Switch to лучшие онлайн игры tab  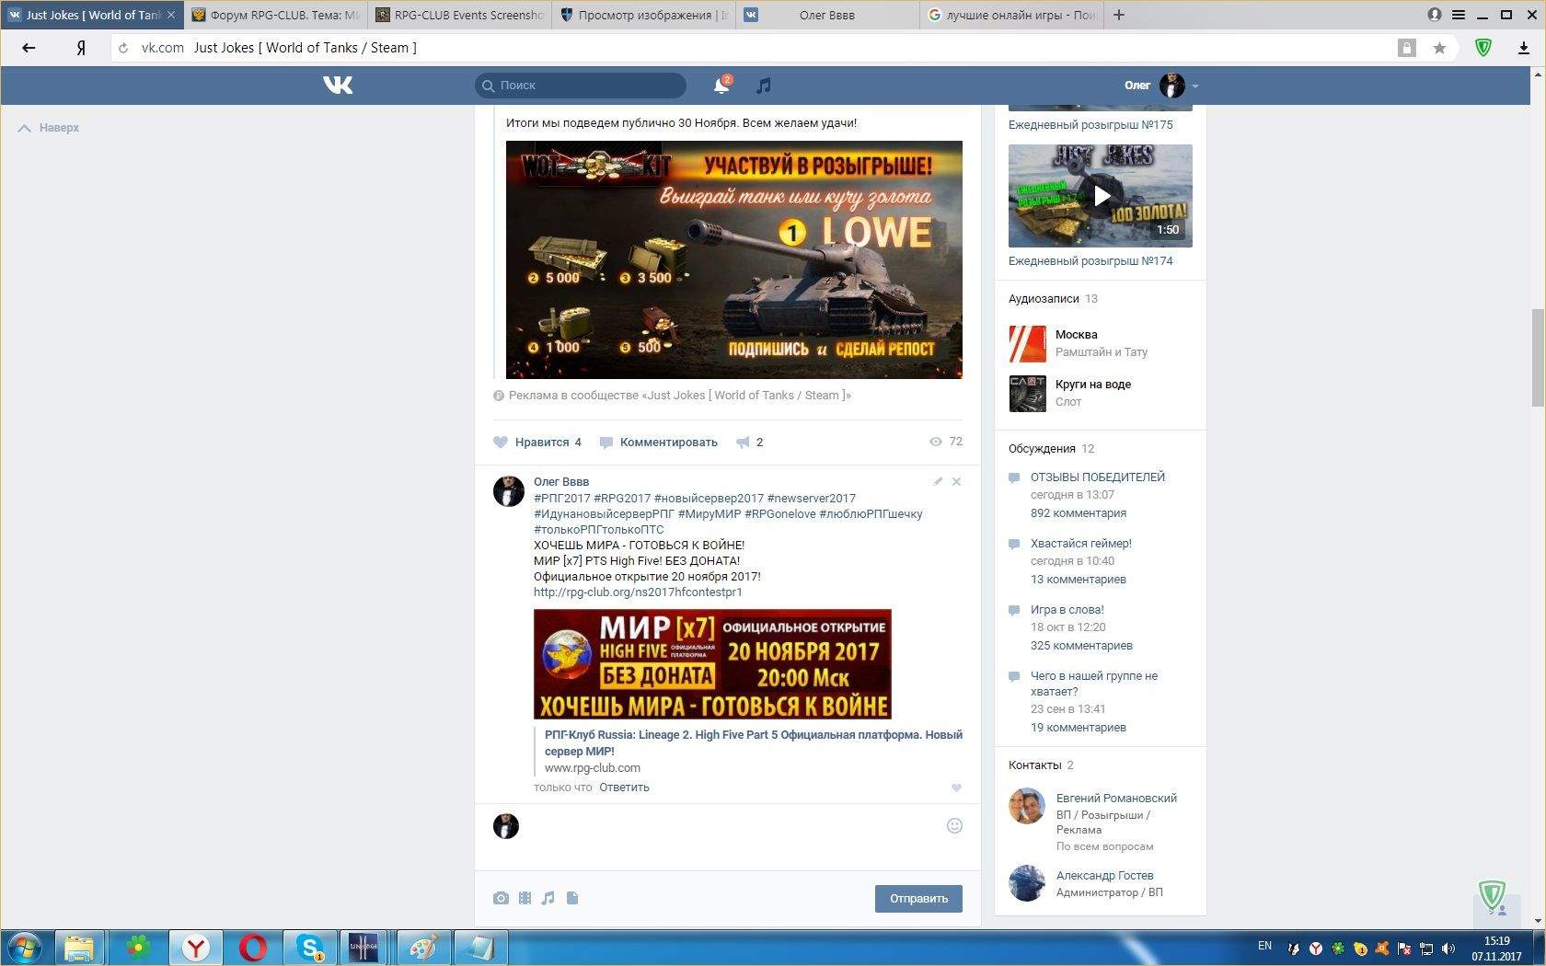click(1011, 15)
